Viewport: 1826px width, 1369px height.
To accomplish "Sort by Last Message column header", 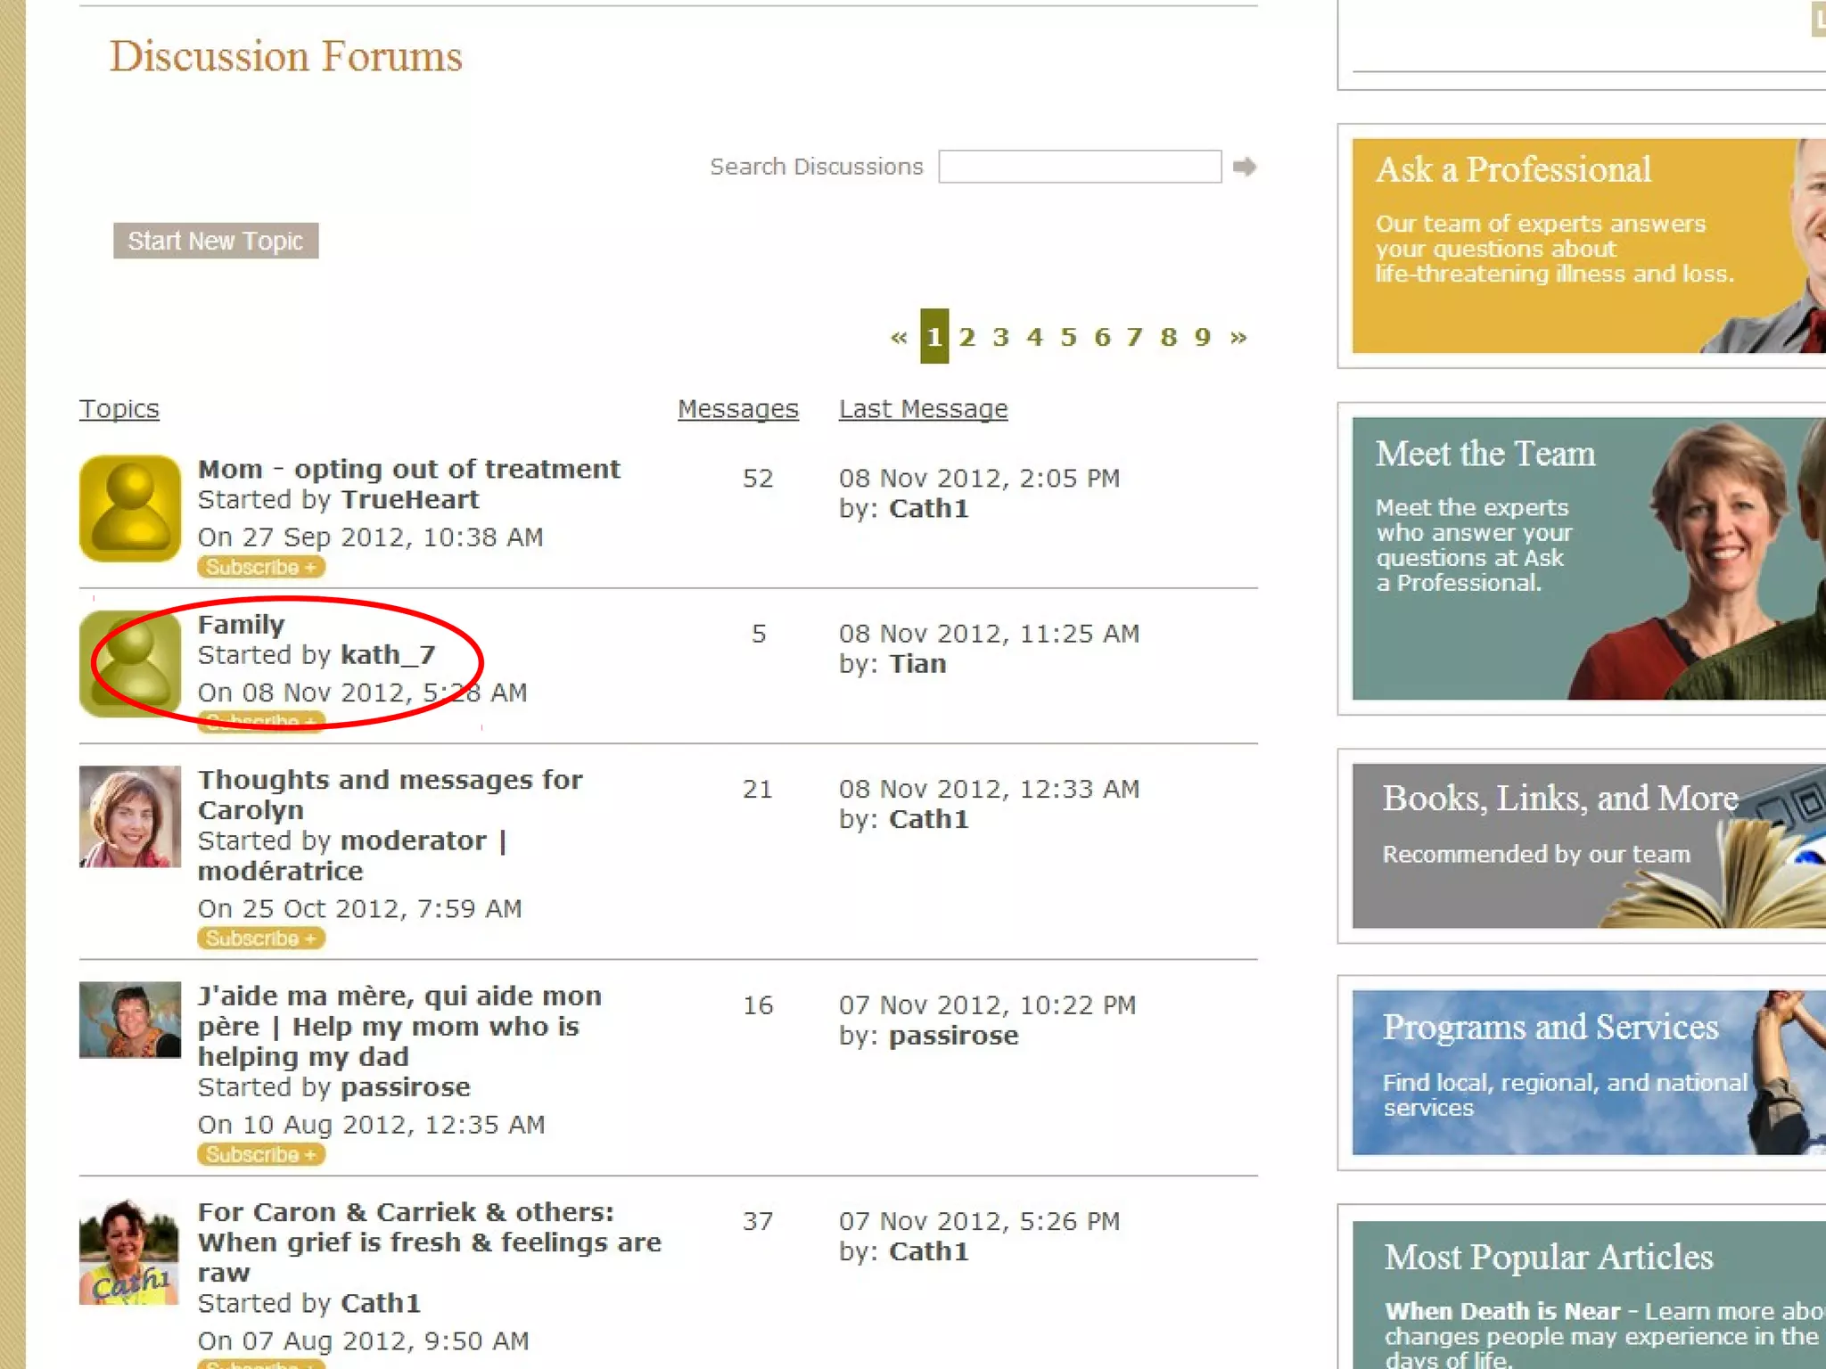I will [923, 409].
